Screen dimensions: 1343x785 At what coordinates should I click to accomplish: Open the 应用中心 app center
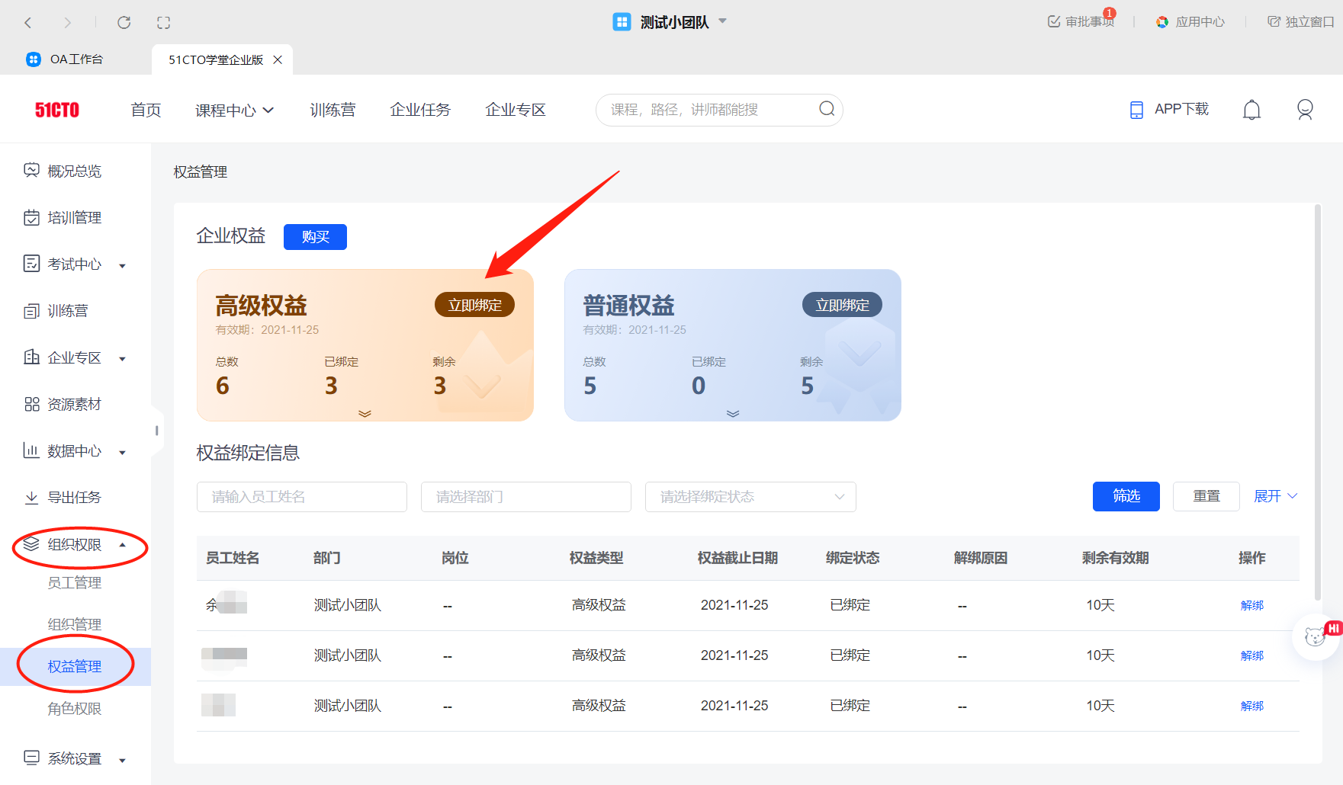1190,22
